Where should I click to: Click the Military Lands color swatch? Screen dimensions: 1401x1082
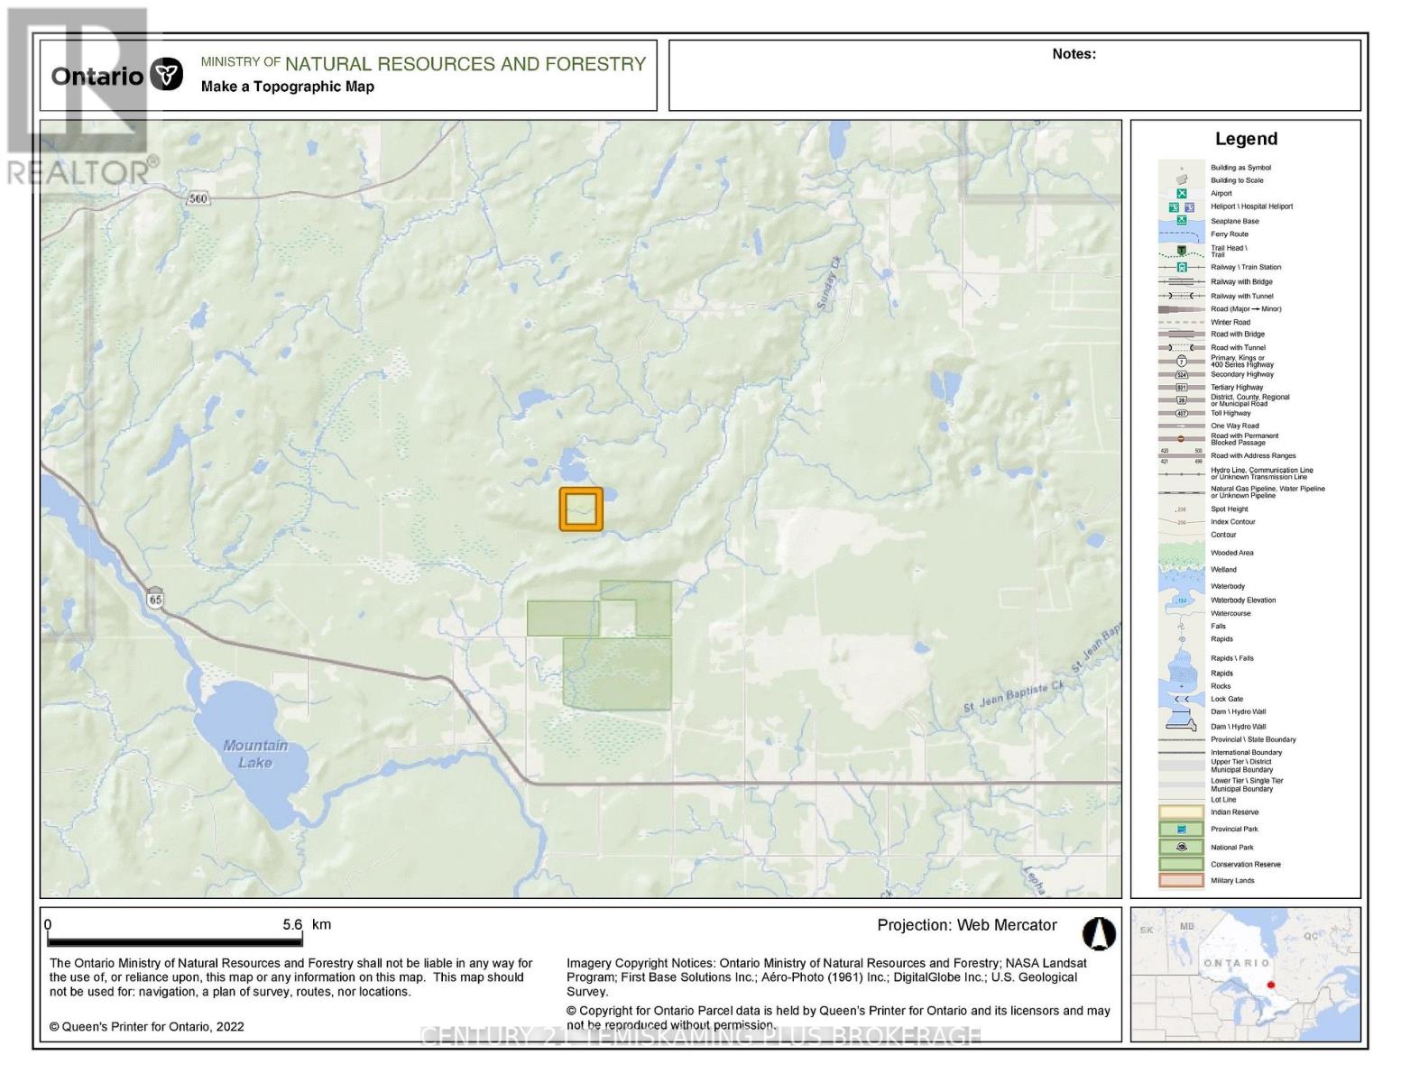(x=1182, y=880)
